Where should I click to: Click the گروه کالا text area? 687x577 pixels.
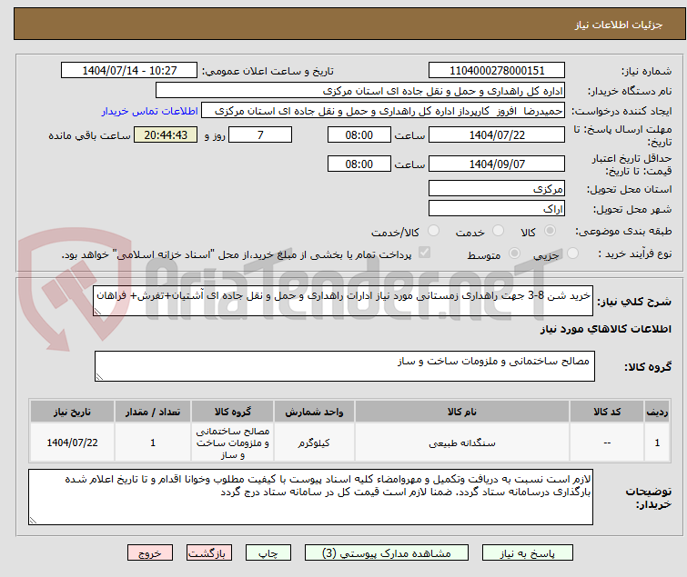click(x=344, y=366)
